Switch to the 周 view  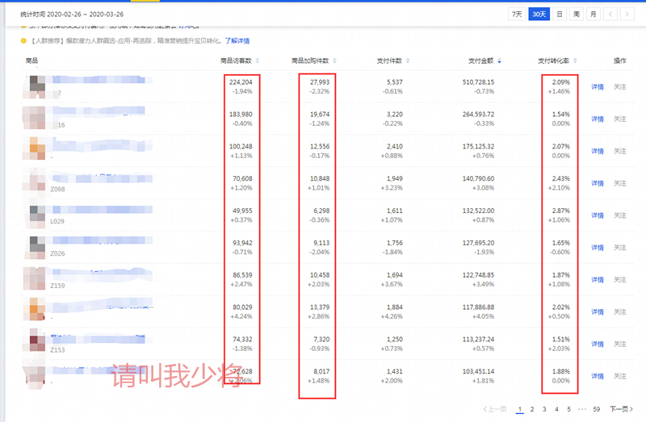coord(576,15)
